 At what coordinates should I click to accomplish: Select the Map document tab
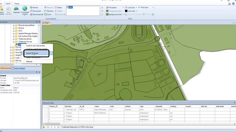point(46,23)
